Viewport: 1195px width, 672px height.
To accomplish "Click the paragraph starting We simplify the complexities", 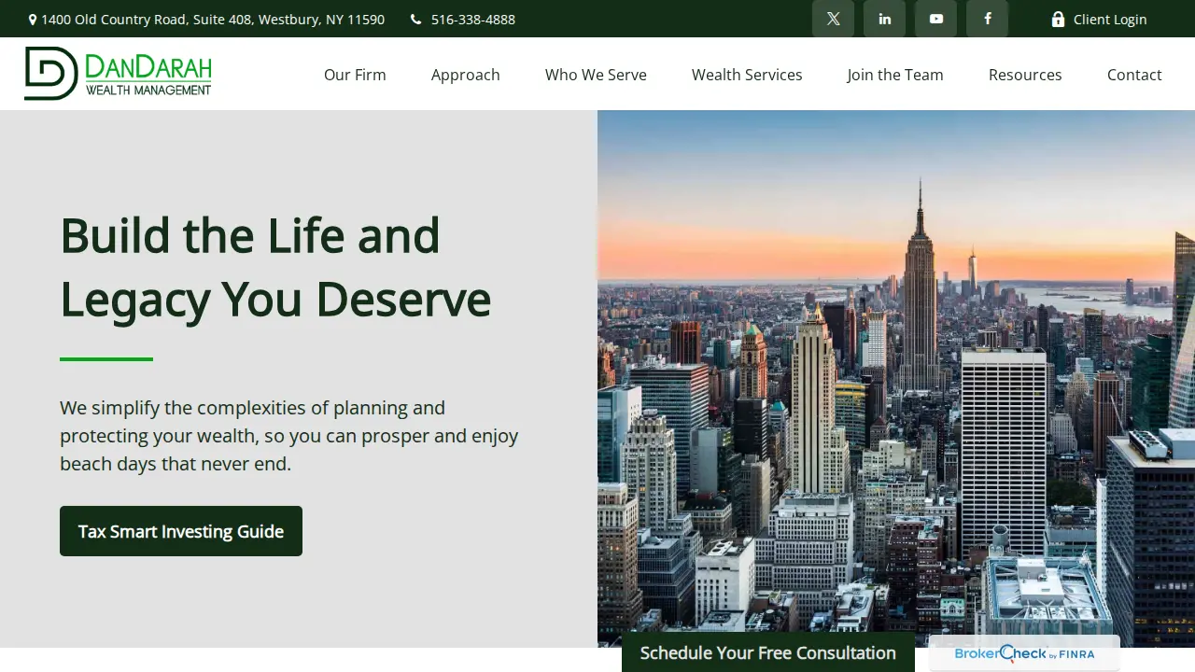I will click(x=289, y=436).
